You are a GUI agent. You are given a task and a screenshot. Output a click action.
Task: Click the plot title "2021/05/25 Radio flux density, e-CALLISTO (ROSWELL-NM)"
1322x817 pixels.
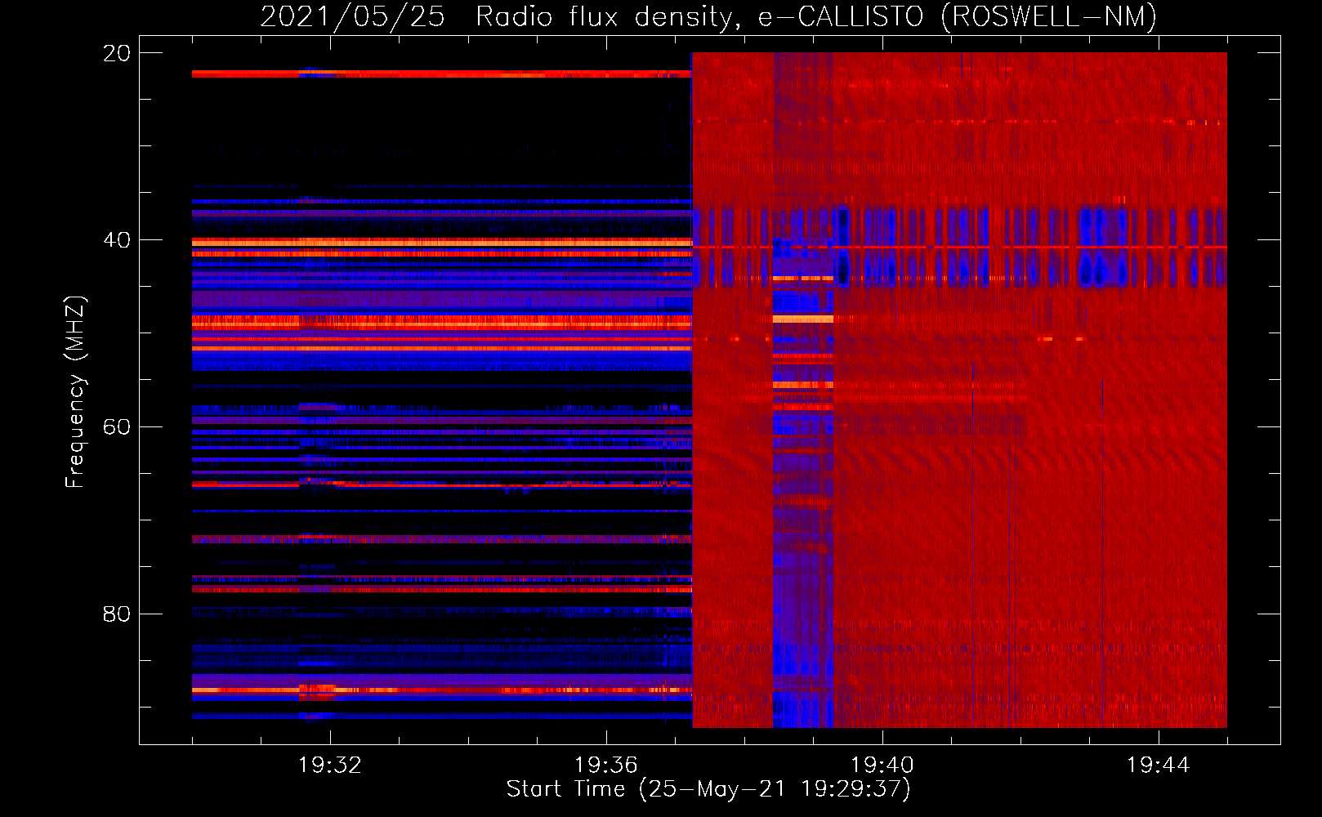click(708, 16)
